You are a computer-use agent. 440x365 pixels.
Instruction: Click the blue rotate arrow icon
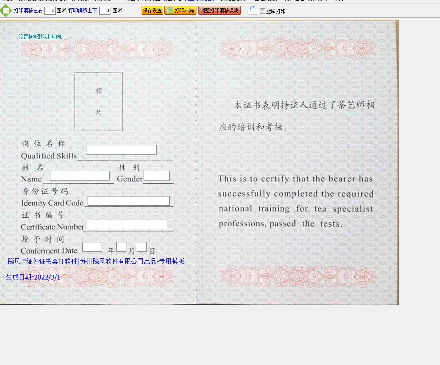coord(252,10)
